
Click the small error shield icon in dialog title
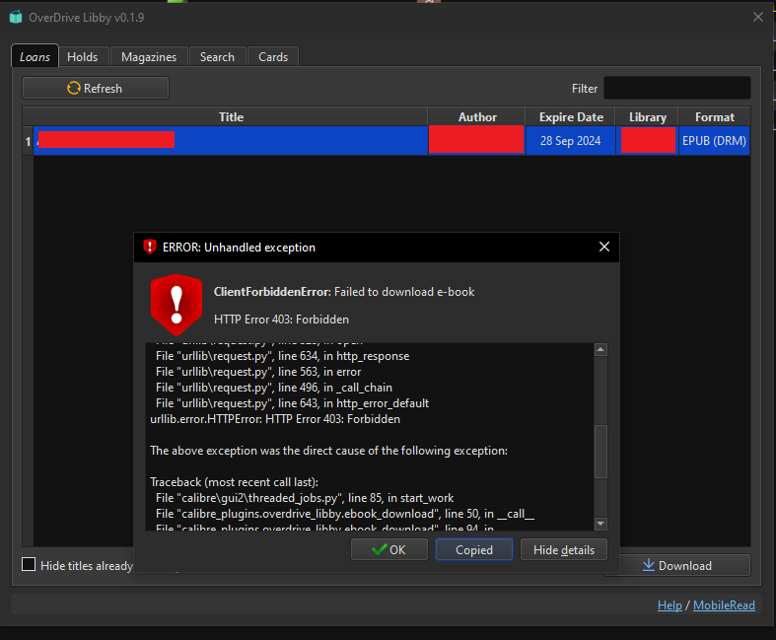point(150,247)
